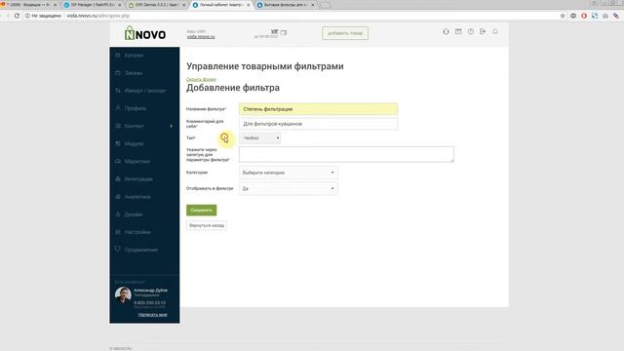Open the Тип dropdown
Image resolution: width=624 pixels, height=351 pixels.
(x=260, y=138)
